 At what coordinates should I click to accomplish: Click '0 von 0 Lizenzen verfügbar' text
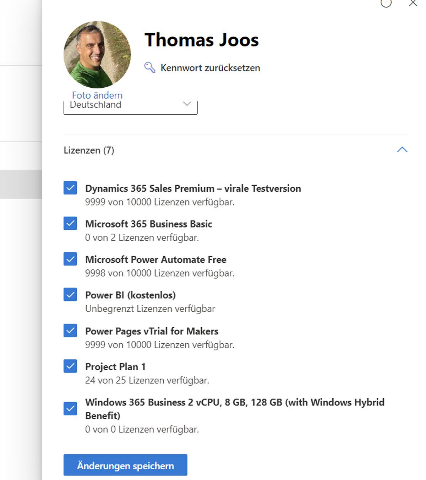click(x=142, y=429)
